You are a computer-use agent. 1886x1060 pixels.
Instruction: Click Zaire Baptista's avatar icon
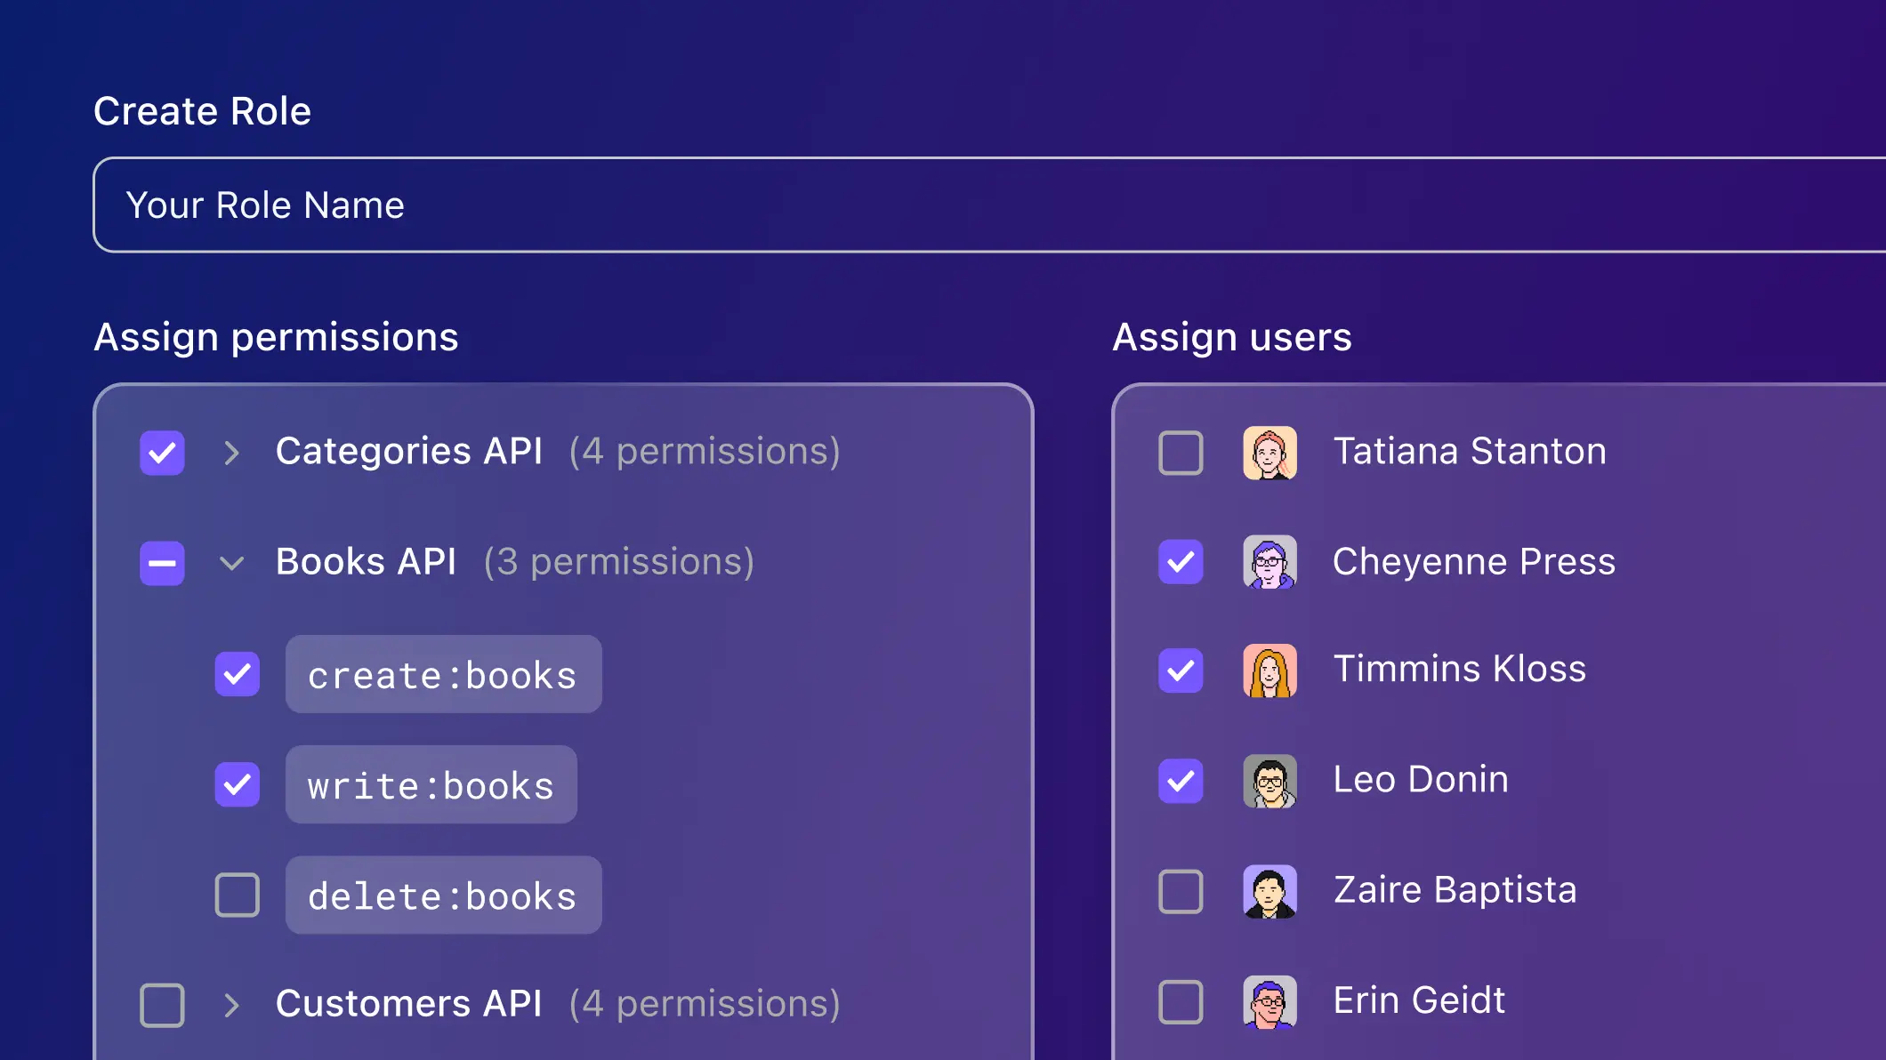point(1269,891)
